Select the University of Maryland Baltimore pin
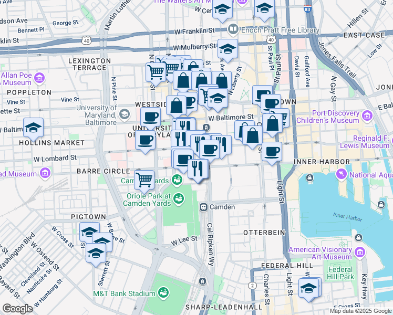 point(125,114)
